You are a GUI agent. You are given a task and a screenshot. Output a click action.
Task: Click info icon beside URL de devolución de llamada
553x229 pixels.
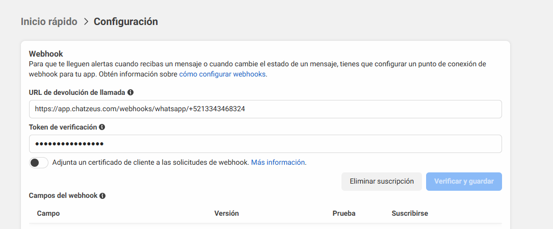(x=130, y=92)
